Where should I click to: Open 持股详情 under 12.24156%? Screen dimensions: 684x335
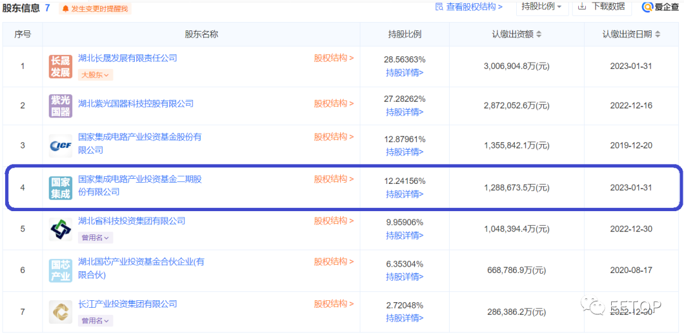point(404,194)
